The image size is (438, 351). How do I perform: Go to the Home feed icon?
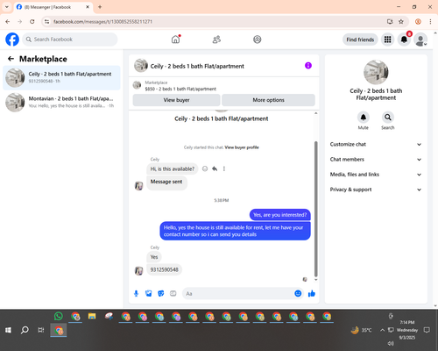[176, 39]
